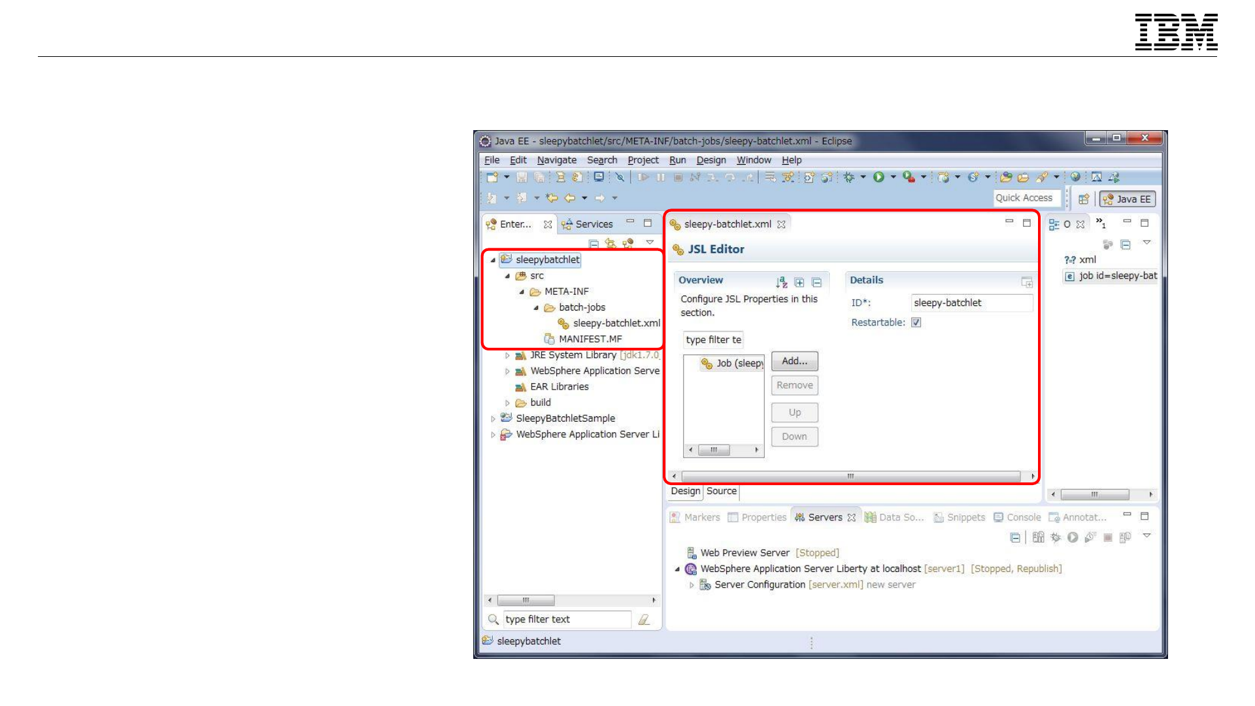Select the Java EE perspective button
This screenshot has width=1255, height=706.
pyautogui.click(x=1127, y=199)
